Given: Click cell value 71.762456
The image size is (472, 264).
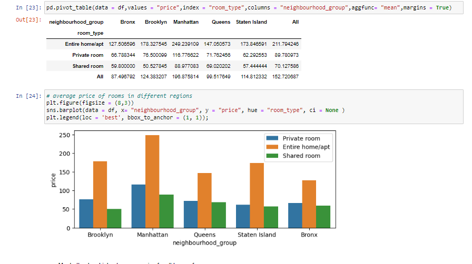Looking at the screenshot, I should (x=219, y=55).
